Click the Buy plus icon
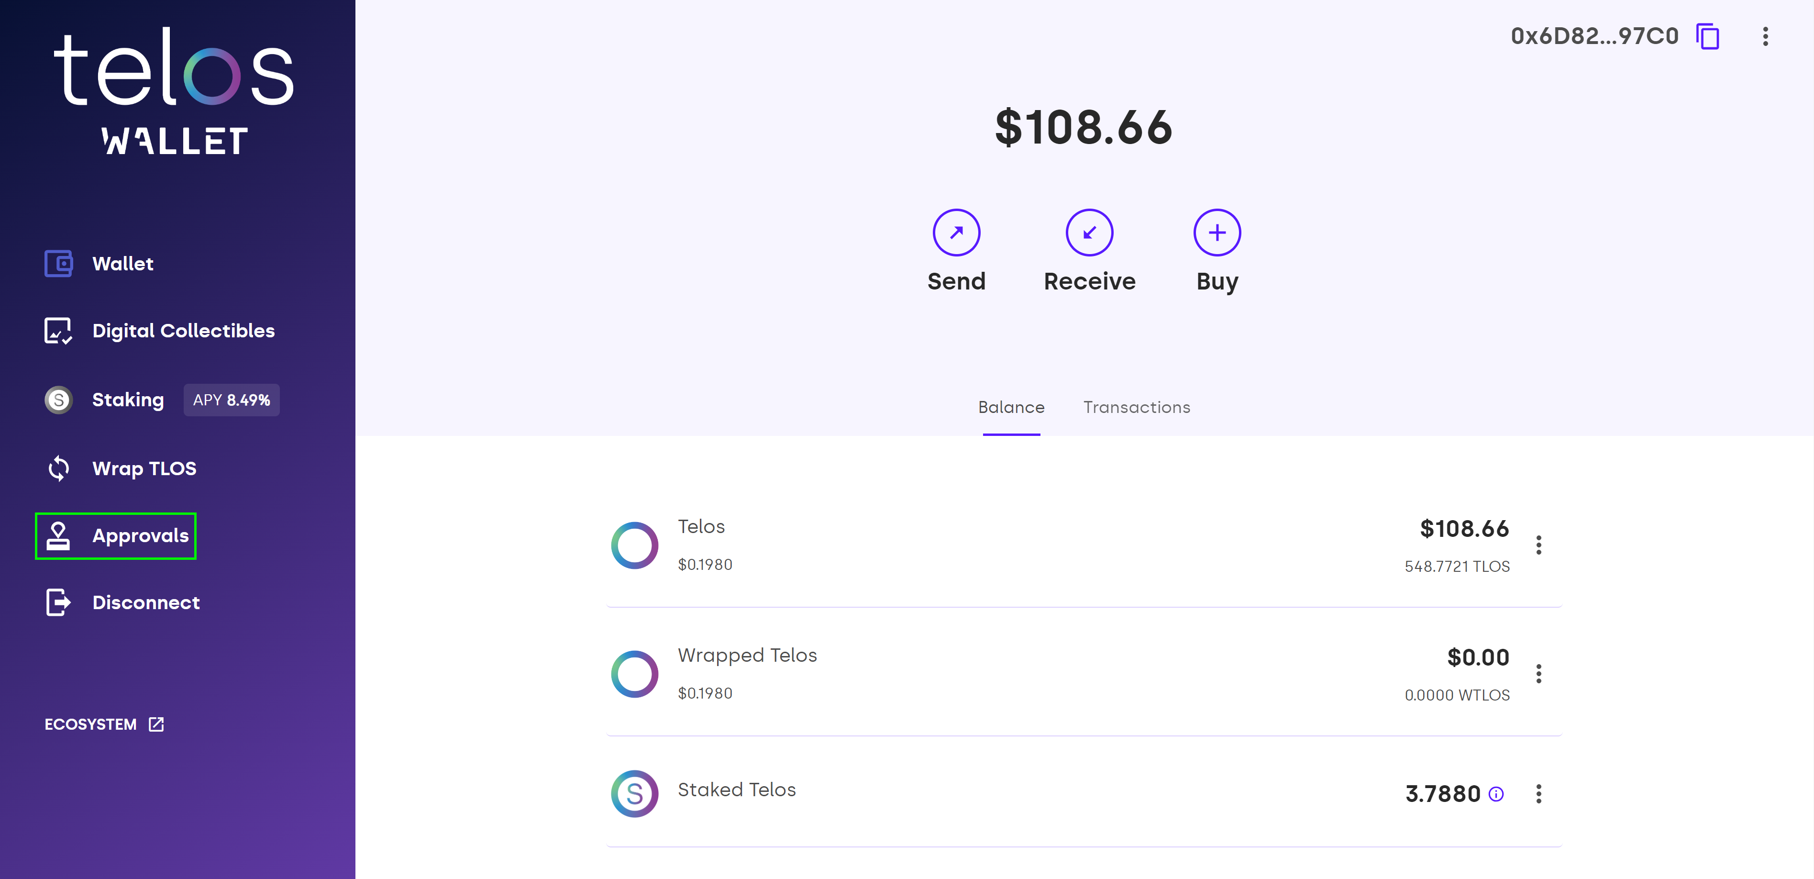The width and height of the screenshot is (1814, 879). (x=1216, y=233)
